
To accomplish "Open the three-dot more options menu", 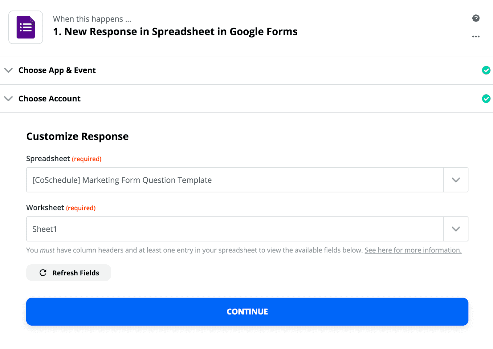I will coord(476,36).
